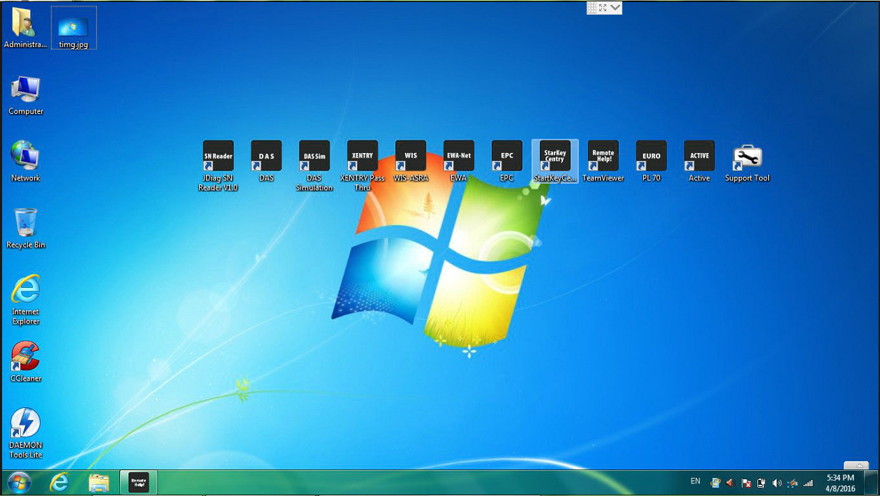
Task: Open the white speaker volume tray icon
Action: [x=777, y=483]
